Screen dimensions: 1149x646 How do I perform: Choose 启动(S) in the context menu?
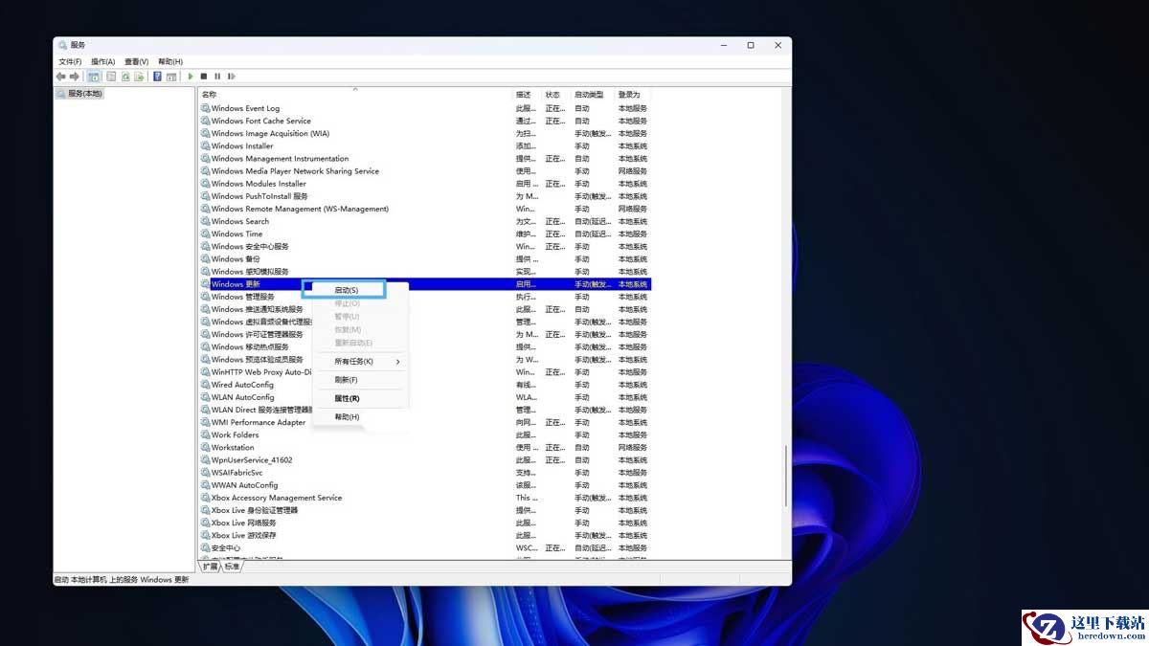pos(347,289)
